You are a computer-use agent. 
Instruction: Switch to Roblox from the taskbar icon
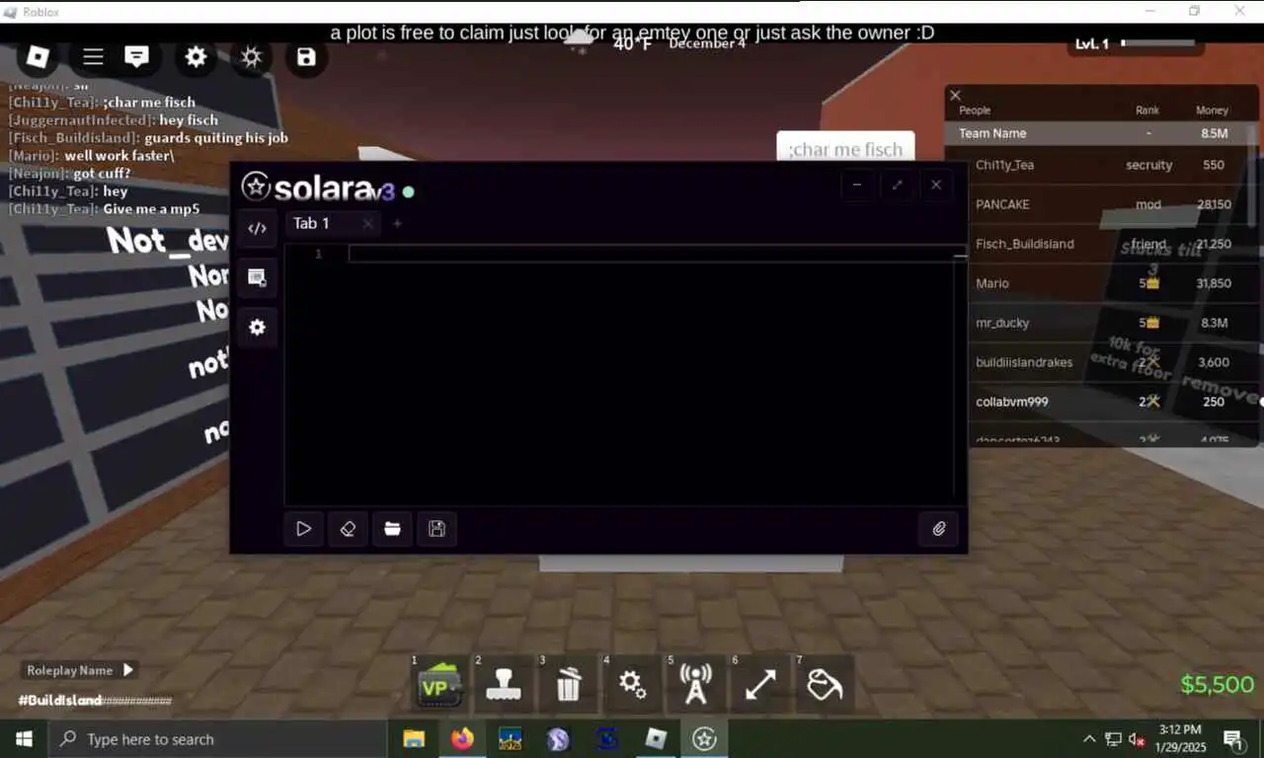click(x=656, y=738)
